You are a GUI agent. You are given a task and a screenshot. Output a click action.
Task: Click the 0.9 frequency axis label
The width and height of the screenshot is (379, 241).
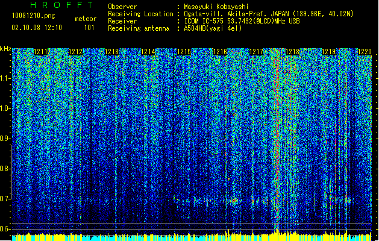[x=5, y=139]
